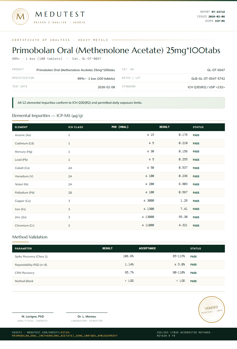Click the Method Validation section heading
Image resolution: width=237 pixels, height=349 pixels.
tap(30, 237)
